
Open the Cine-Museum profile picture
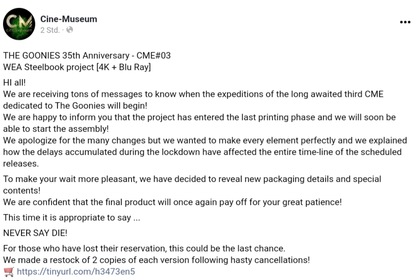(x=19, y=24)
